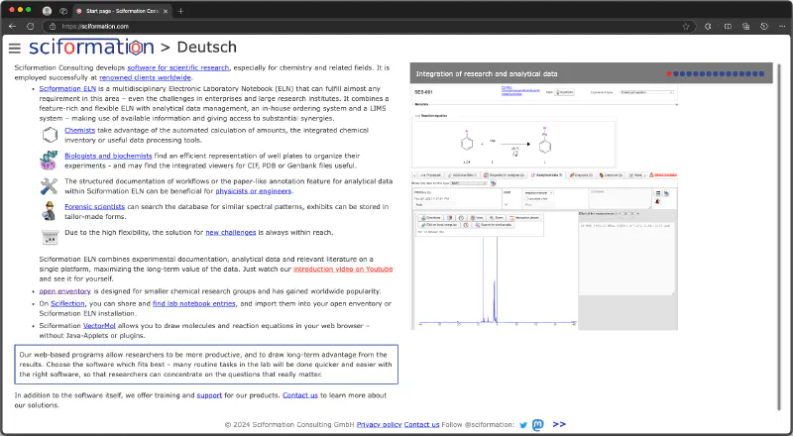The width and height of the screenshot is (793, 436).
Task: Open the Sciformation ELN link
Action: (67, 88)
